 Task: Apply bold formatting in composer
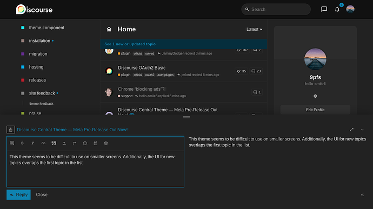[22, 143]
